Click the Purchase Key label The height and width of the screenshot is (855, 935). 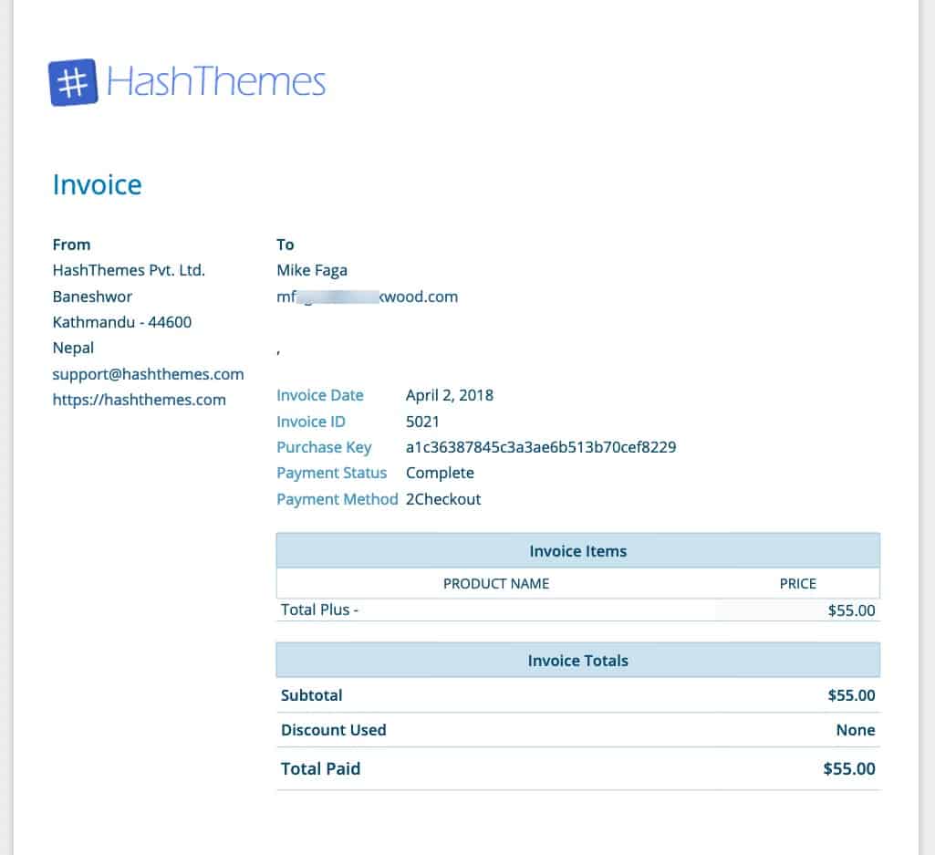[x=325, y=447]
